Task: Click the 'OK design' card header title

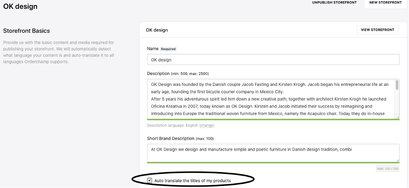Action: [157, 30]
